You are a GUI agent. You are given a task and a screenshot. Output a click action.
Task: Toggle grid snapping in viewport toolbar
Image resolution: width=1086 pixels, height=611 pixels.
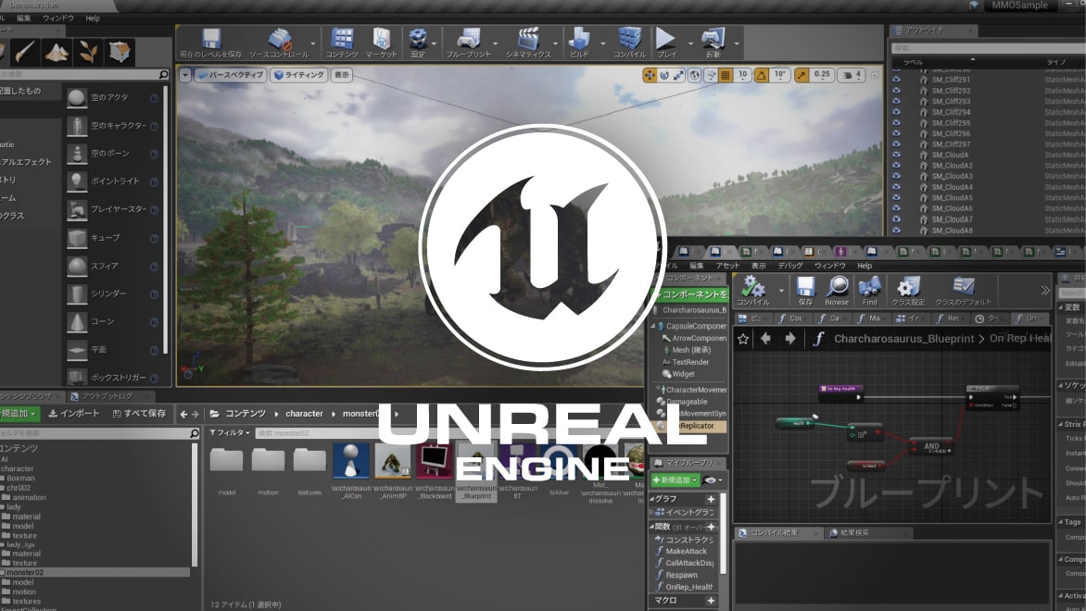[x=725, y=75]
